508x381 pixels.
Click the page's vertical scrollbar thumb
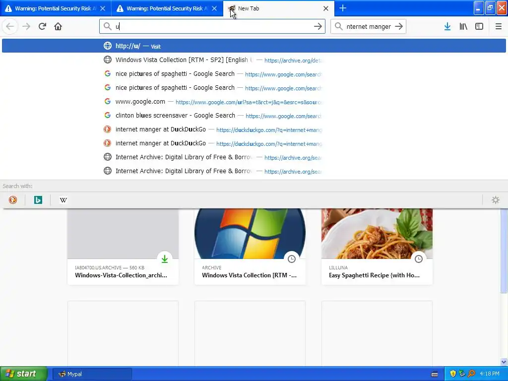click(x=504, y=250)
